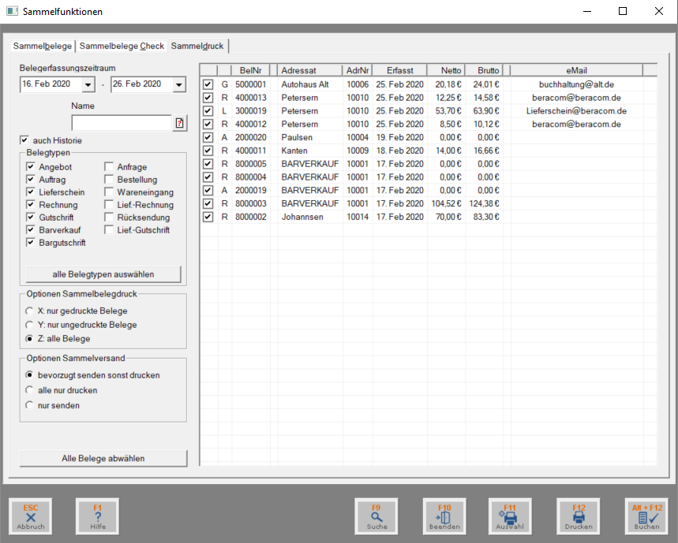Switch to the Sammelbelege tab
The width and height of the screenshot is (678, 543).
(x=43, y=46)
